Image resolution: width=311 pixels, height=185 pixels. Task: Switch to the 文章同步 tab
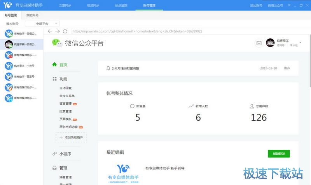coord(65,5)
